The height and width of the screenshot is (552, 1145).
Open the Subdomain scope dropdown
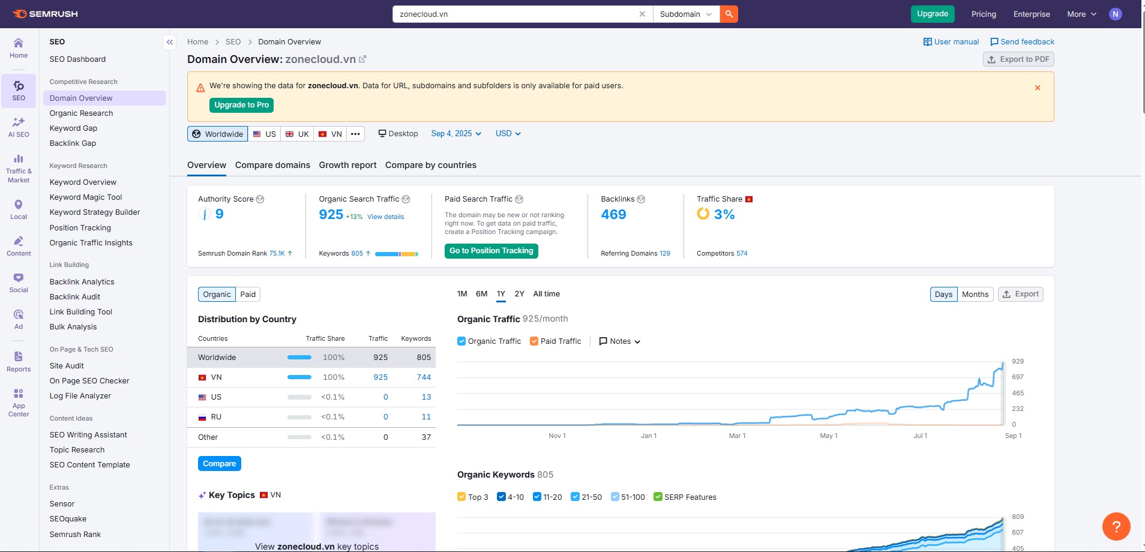[686, 14]
